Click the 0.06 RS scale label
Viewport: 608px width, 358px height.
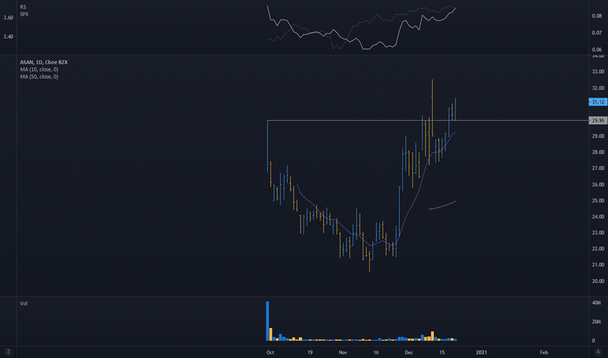tap(597, 49)
